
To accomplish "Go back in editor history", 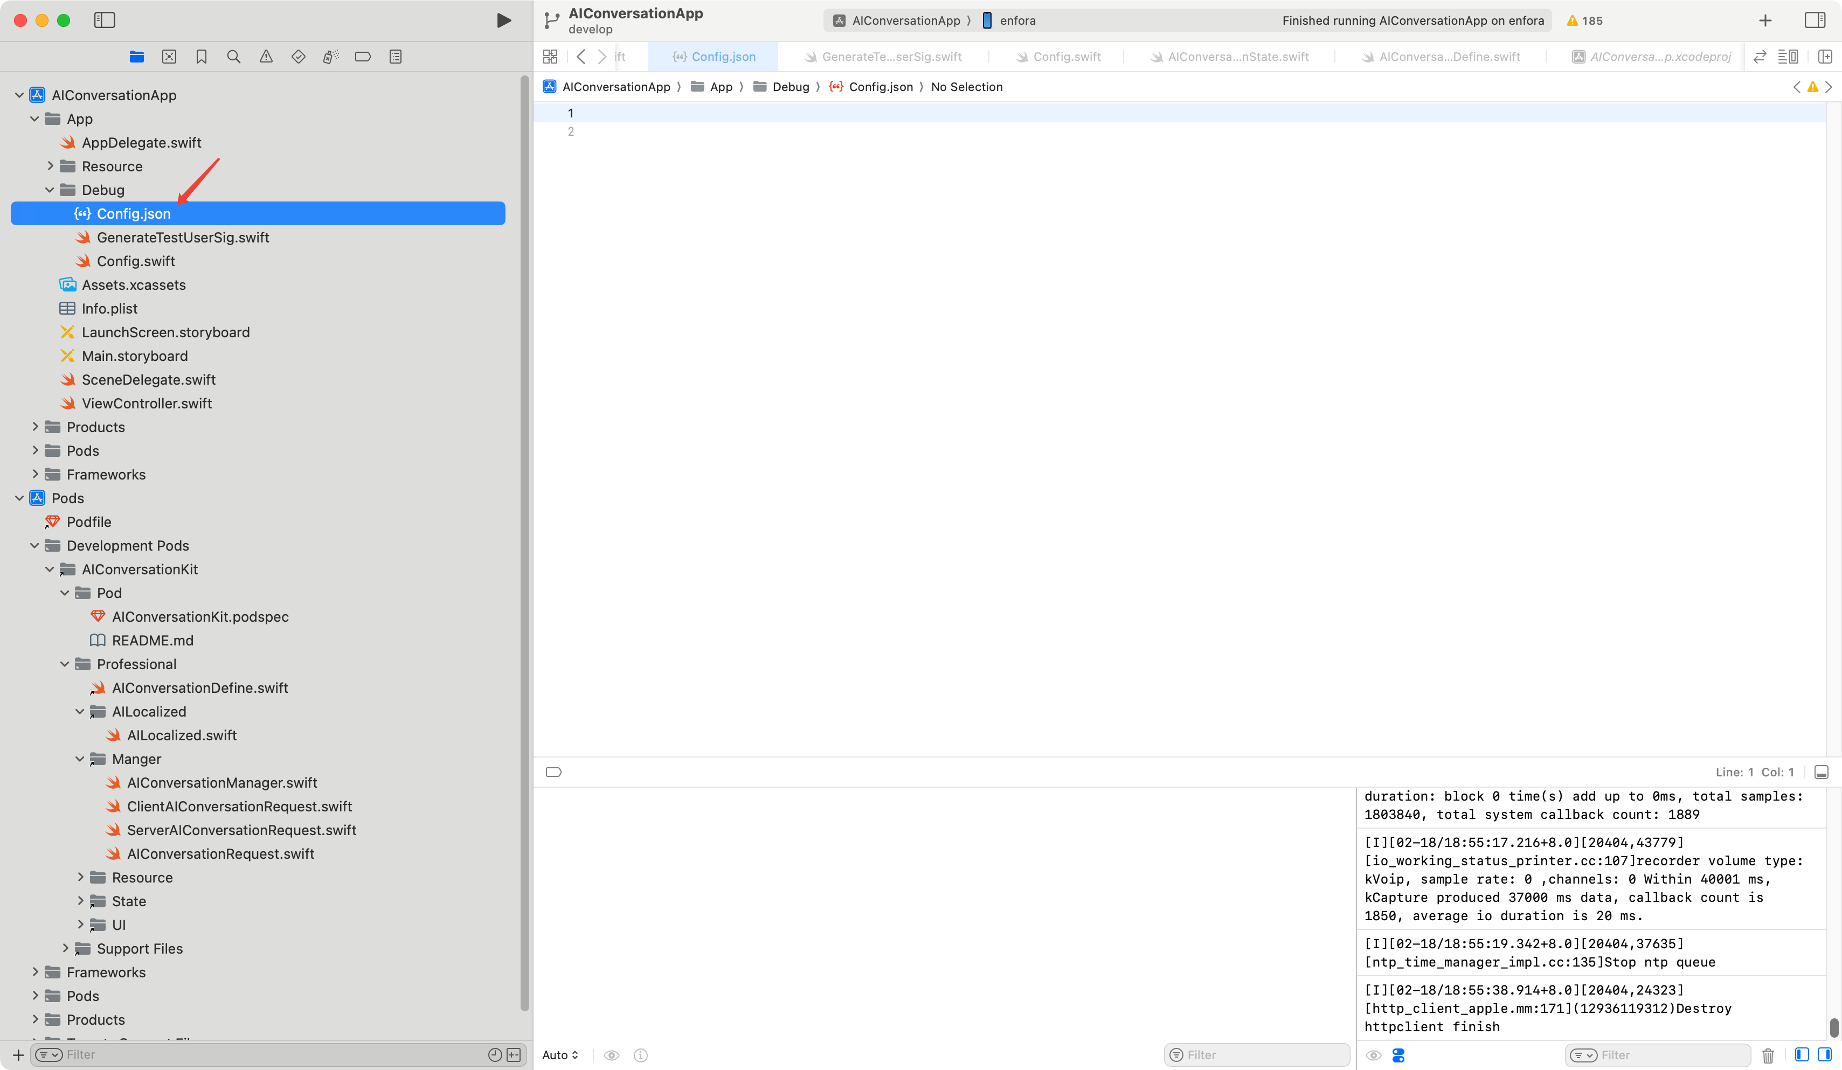I will pyautogui.click(x=581, y=56).
